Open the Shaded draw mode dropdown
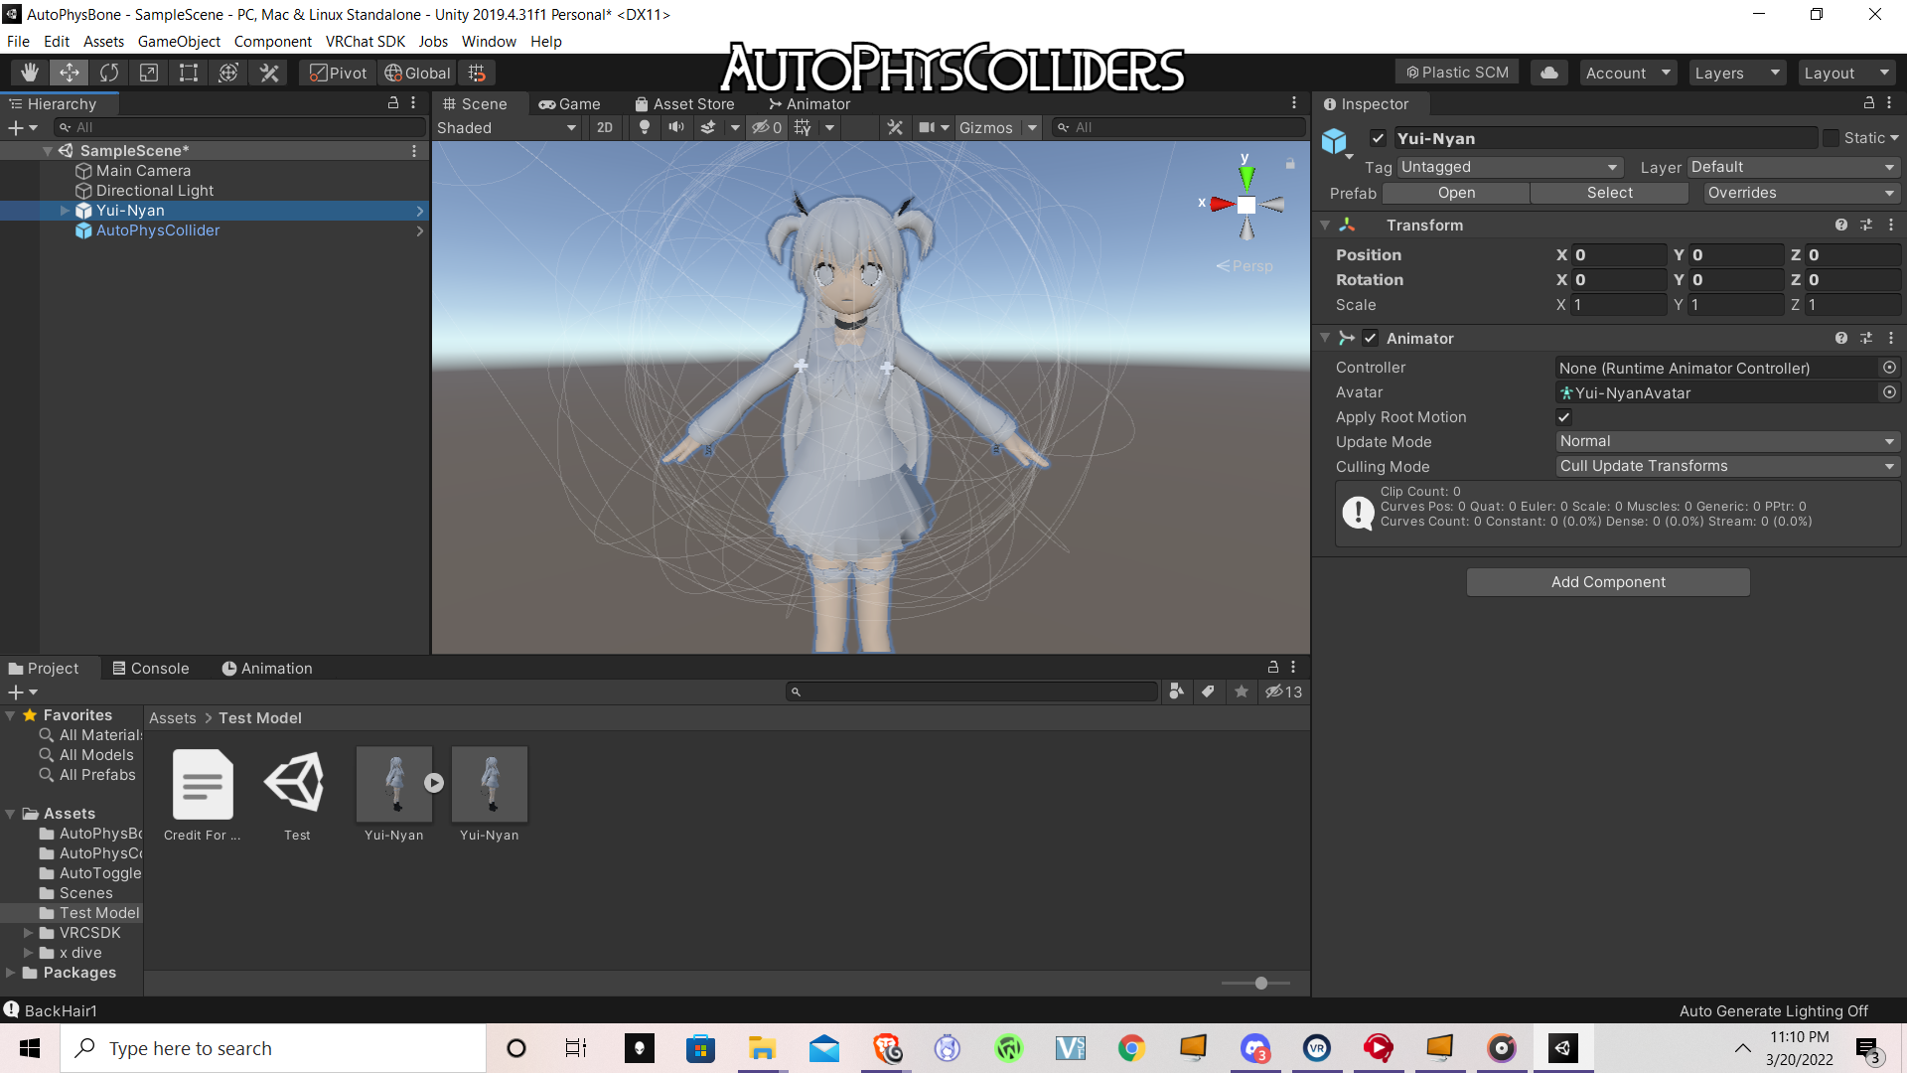The height and width of the screenshot is (1073, 1907). click(507, 127)
